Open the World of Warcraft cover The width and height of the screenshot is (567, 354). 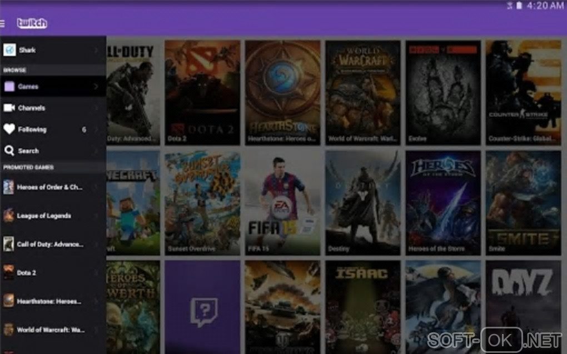(363, 93)
